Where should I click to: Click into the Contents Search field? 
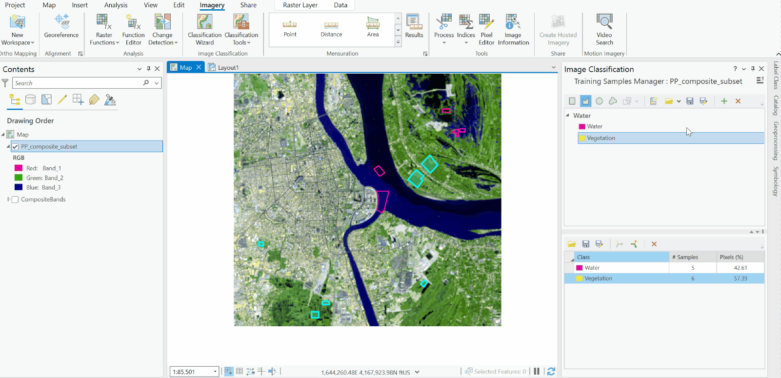78,83
